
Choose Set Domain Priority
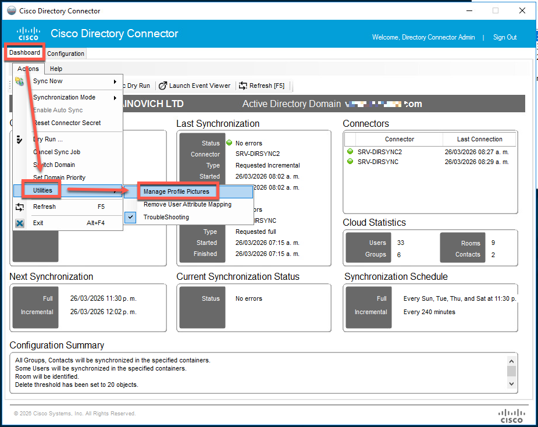68,177
